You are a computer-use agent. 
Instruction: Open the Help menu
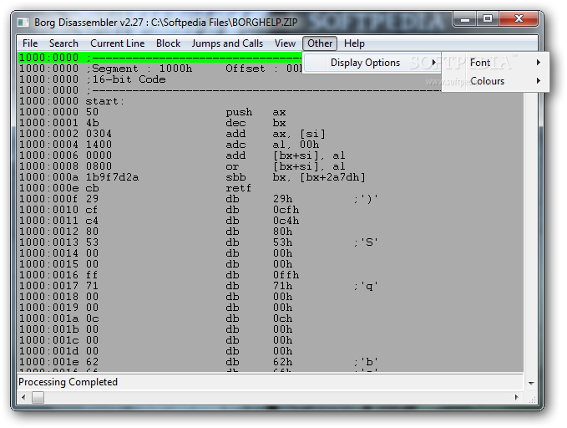click(x=354, y=43)
